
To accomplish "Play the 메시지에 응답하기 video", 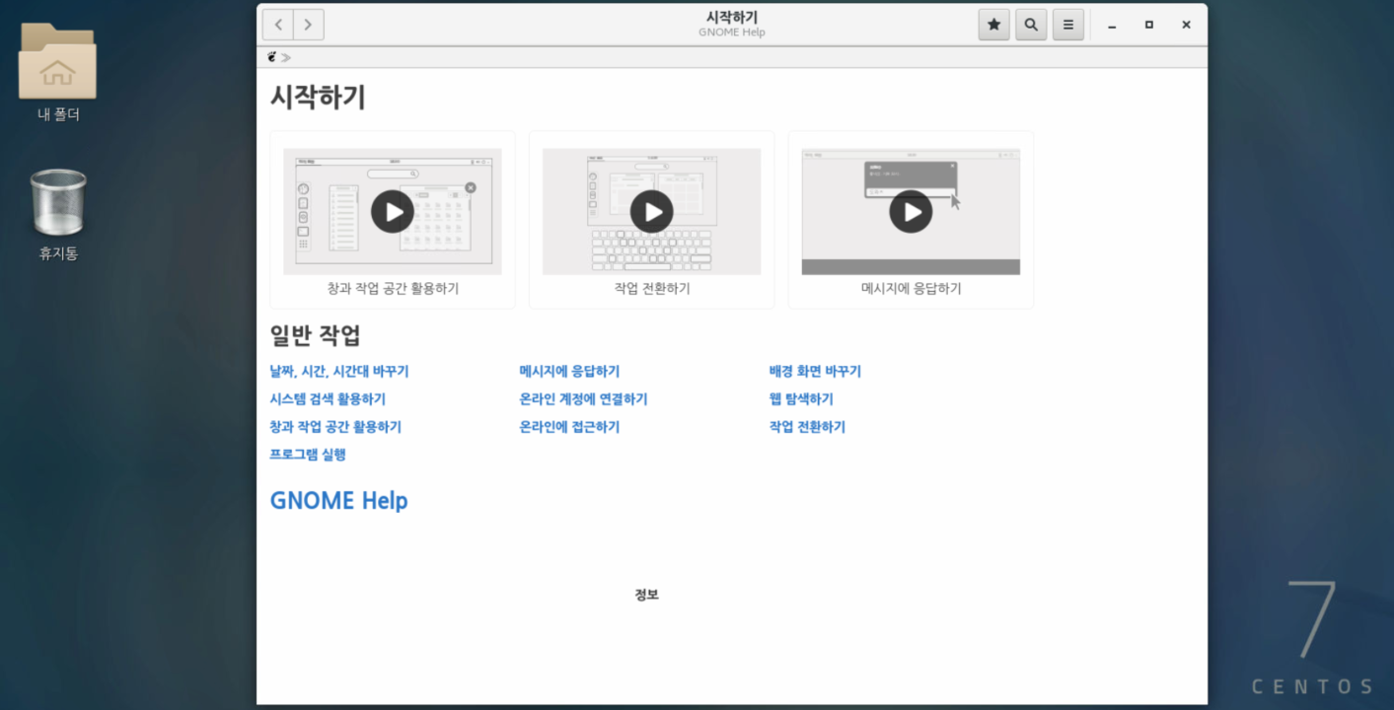I will [911, 211].
